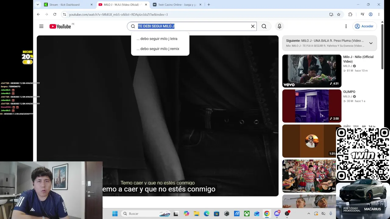Screen dimensions: 390x219
Task: Click the microphone icon in system tray
Action: click(331, 214)
